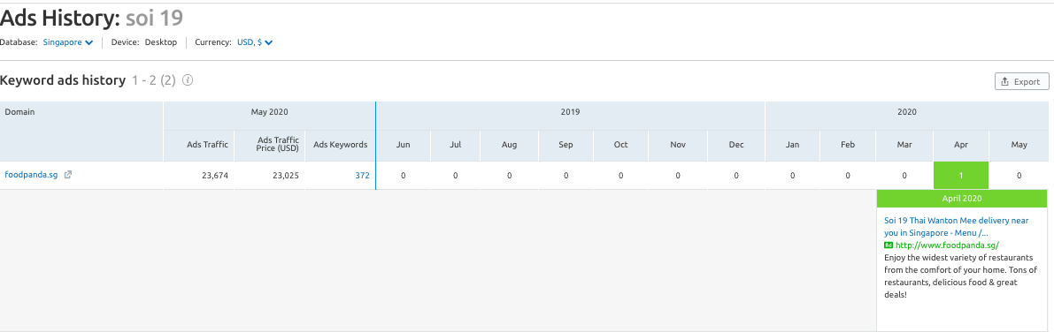Click the Ad badge icon before foodpanda URL
This screenshot has height=332, width=1054.
(x=888, y=245)
